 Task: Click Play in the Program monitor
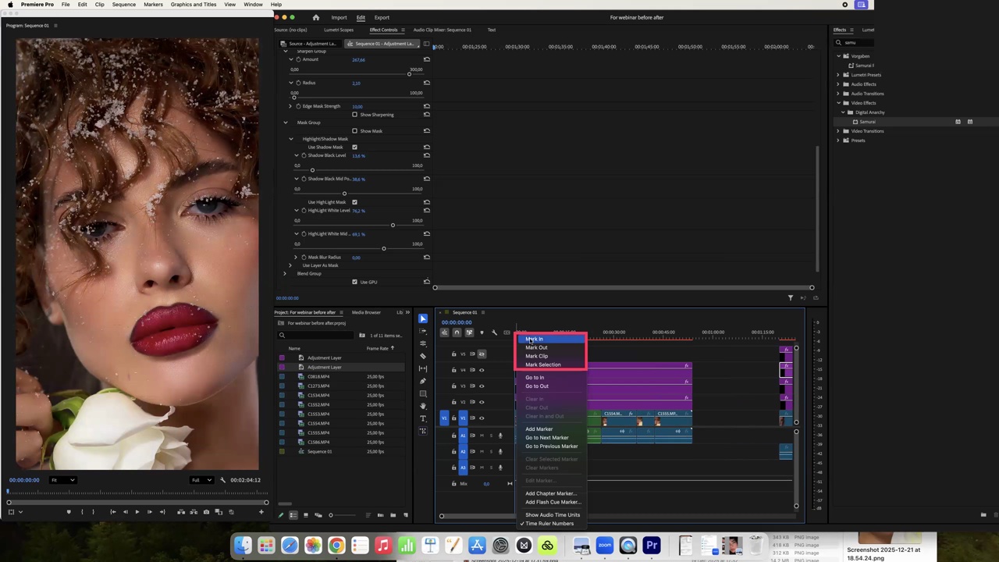click(137, 512)
